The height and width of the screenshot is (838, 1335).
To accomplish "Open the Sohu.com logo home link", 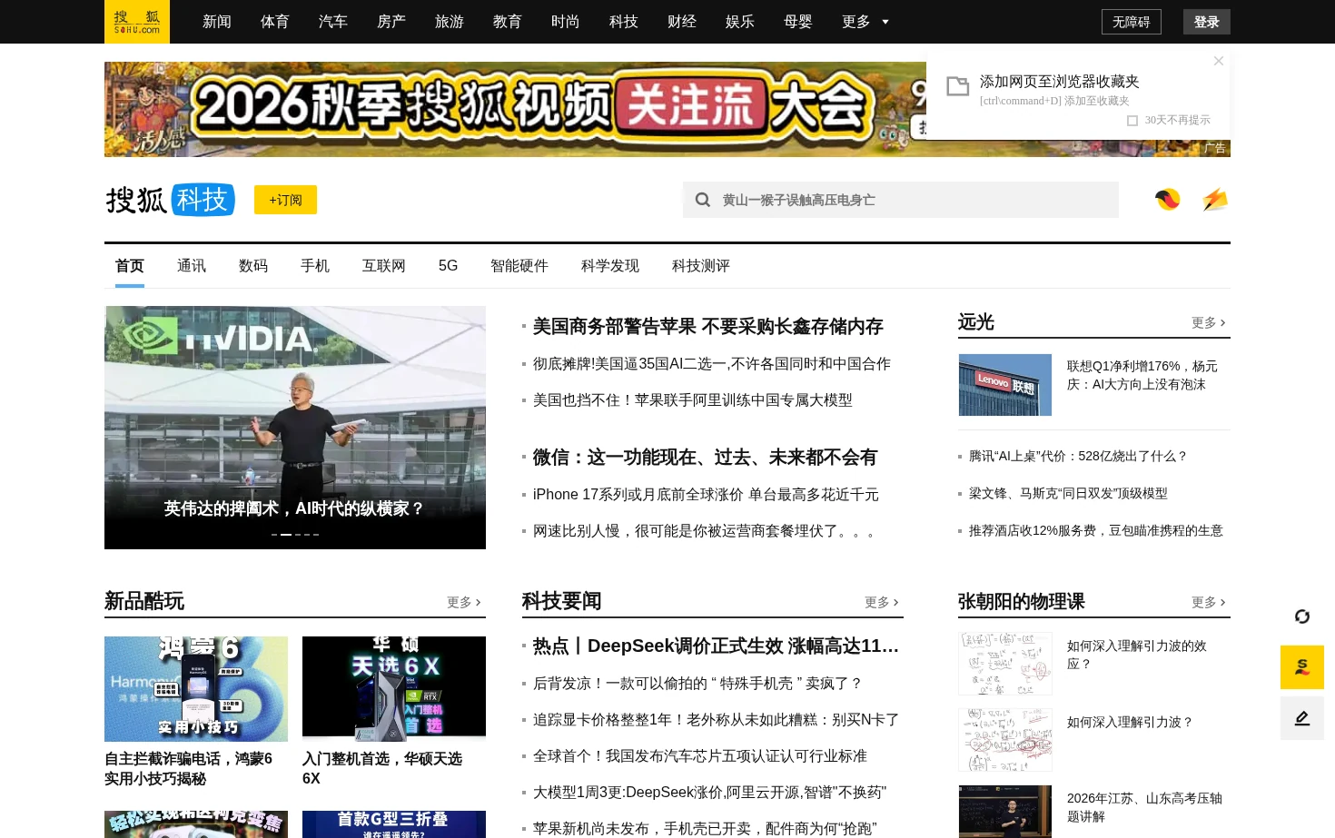I will coord(137,22).
